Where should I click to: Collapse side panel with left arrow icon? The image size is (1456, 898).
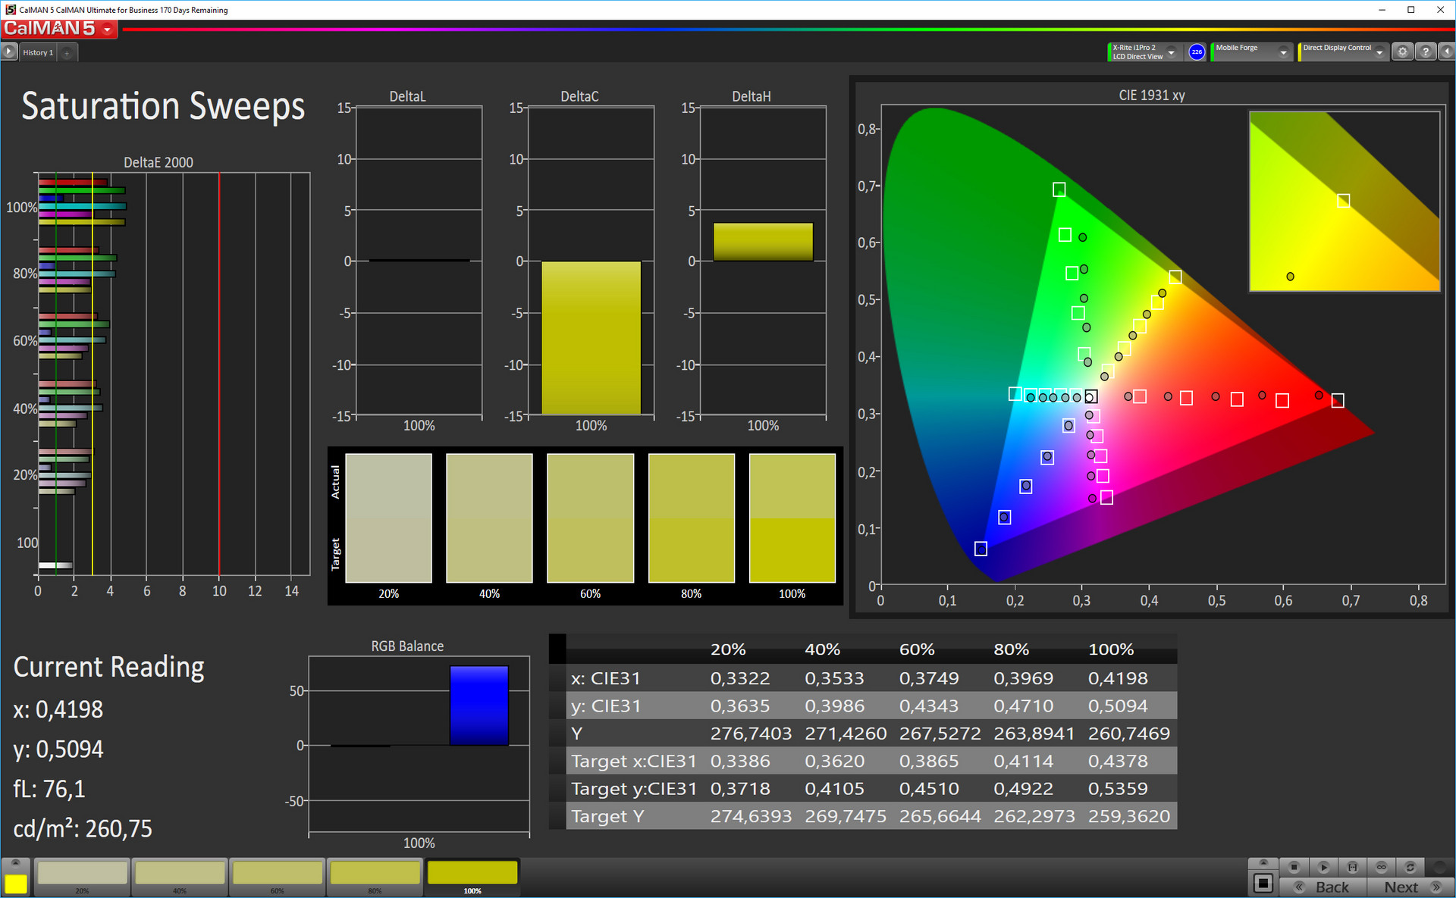(1446, 52)
